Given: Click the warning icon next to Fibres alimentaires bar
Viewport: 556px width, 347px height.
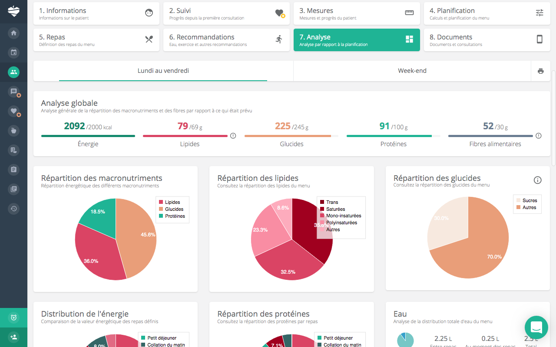Looking at the screenshot, I should (x=539, y=136).
